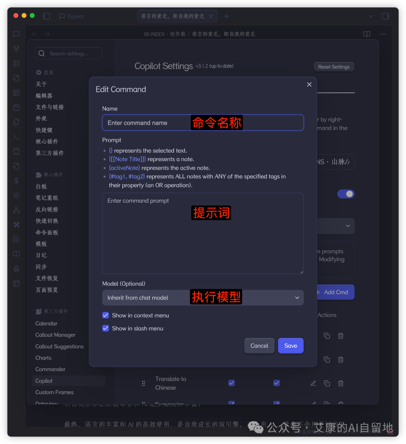Click the Cancel button
The image size is (406, 444).
pyautogui.click(x=259, y=346)
